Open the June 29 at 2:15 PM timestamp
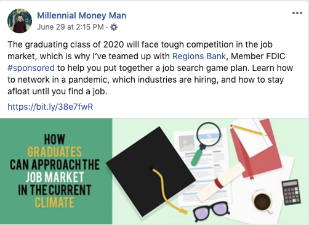Viewport: 309px width, 225px height. (70, 27)
